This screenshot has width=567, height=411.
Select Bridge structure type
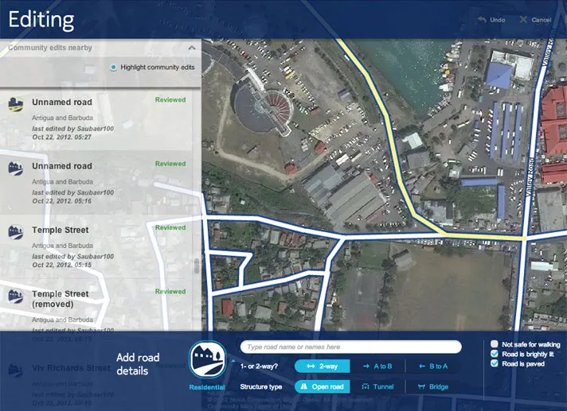click(x=433, y=386)
